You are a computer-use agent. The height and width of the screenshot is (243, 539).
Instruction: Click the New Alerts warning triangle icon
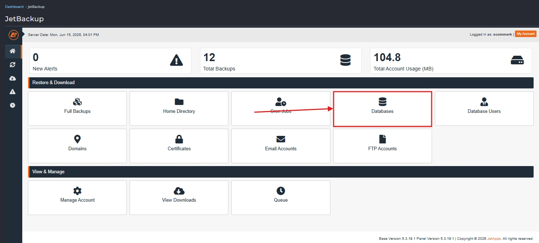[x=176, y=60]
